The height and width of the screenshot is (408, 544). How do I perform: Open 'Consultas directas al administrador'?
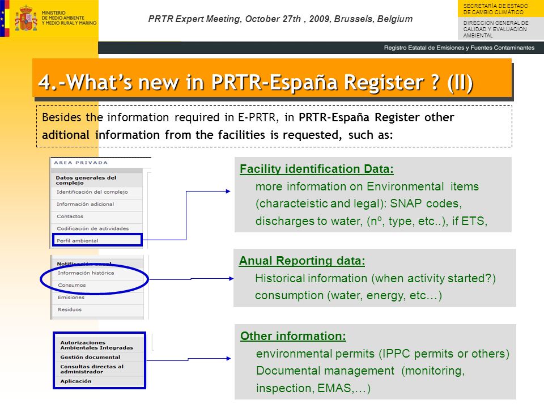tap(92, 369)
